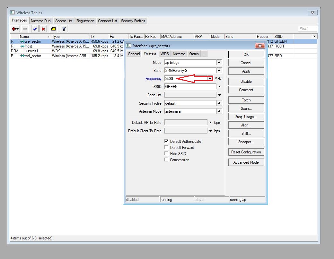Click the red plus add interface icon
Viewport: 334px width, 259px height.
(x=14, y=29)
